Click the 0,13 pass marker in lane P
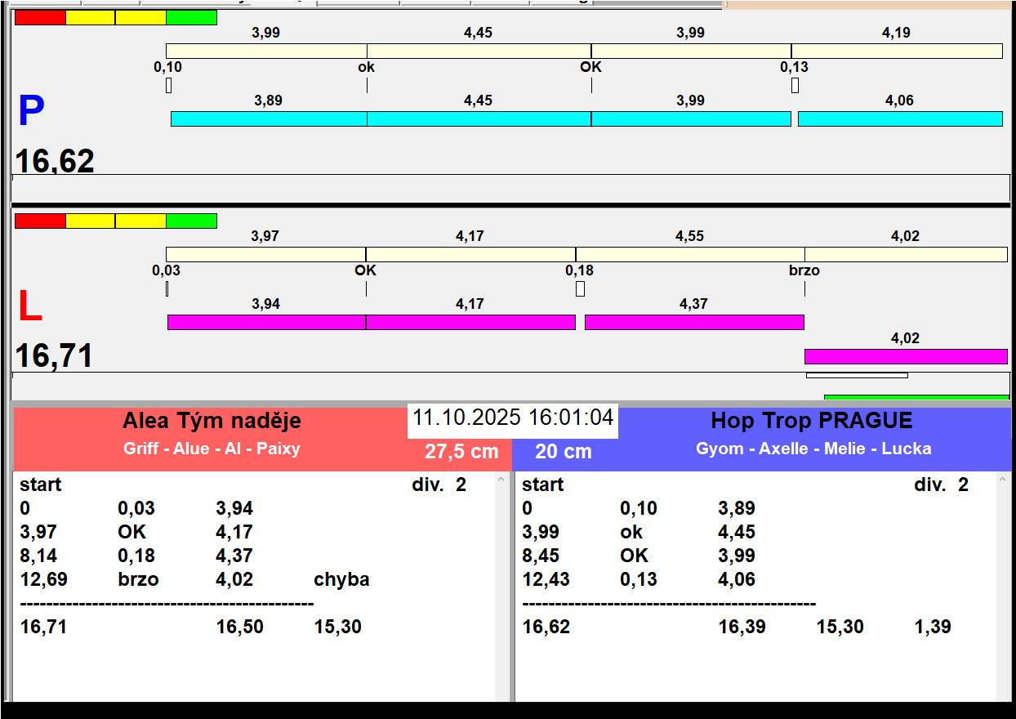The width and height of the screenshot is (1016, 719). (x=795, y=85)
